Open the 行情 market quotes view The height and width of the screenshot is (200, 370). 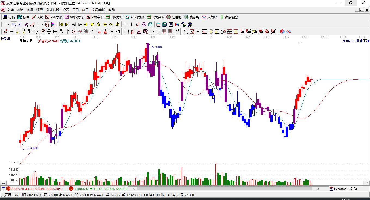(9, 17)
